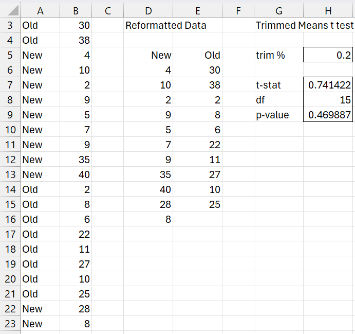Select the trim % value cell 0.2
This screenshot has width=355, height=334.
328,55
